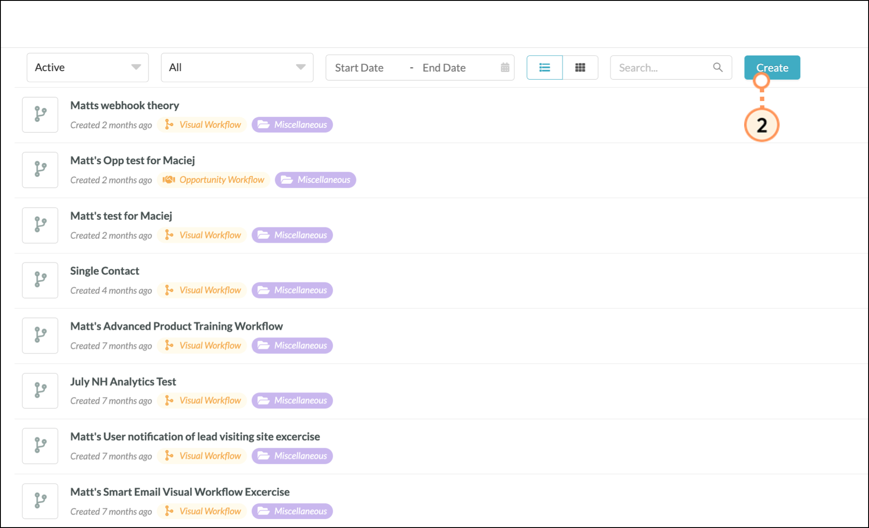
Task: Open Matt's Advanced Product Training Workflow
Action: pyautogui.click(x=176, y=326)
